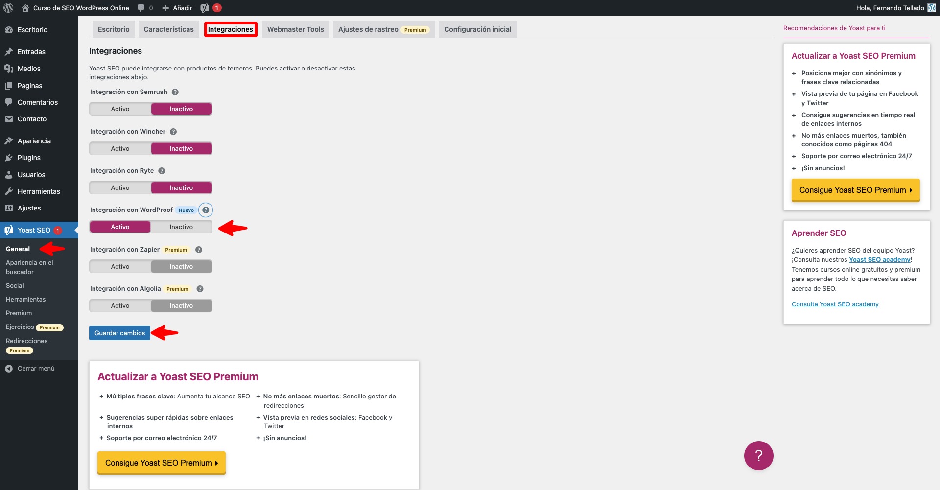940x490 pixels.
Task: Click the Páginas icon in sidebar
Action: (9, 86)
